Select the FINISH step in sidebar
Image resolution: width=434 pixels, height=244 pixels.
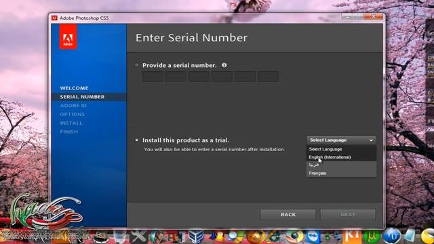click(x=69, y=132)
